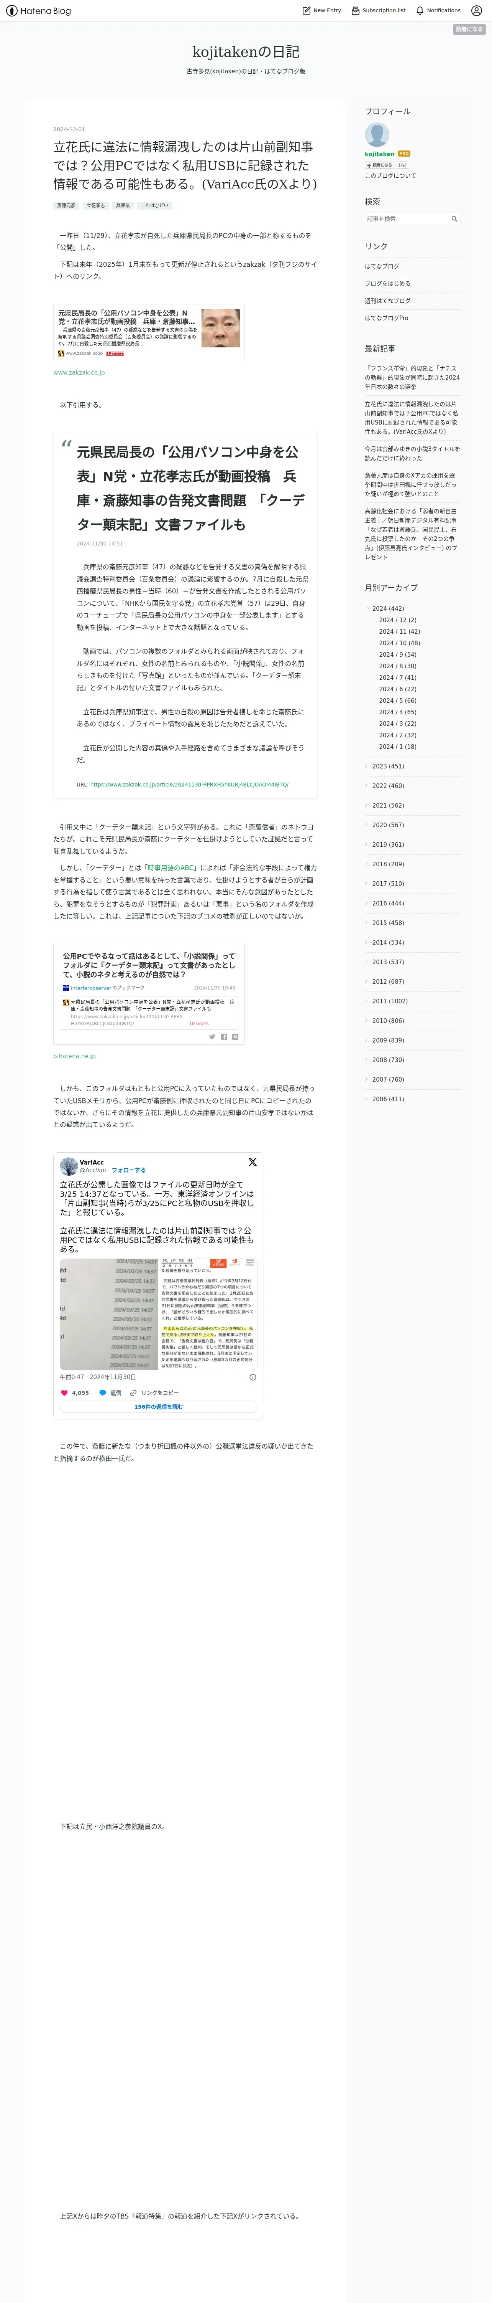Screen dimensions: 492x2303
Task: Share bookmark on Twitter icon
Action: [213, 1037]
